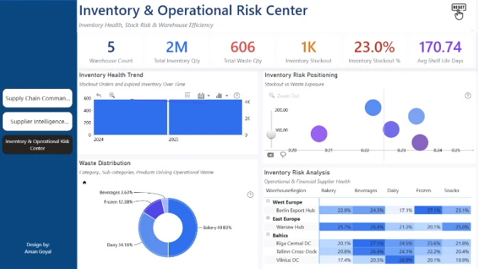Open help icon on Waste Distribution chart

point(250,194)
